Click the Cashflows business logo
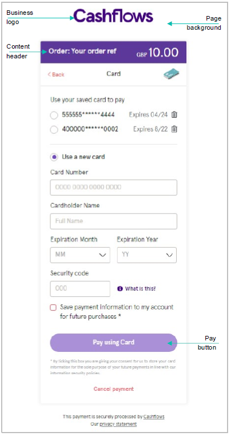 point(113,16)
